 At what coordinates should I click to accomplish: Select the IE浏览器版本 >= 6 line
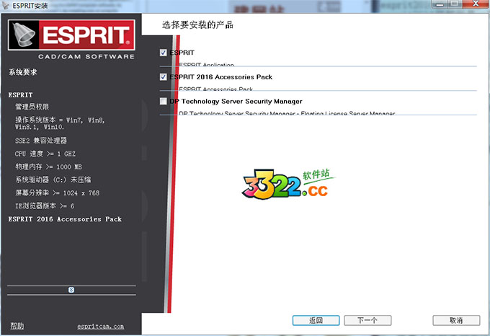coord(45,206)
